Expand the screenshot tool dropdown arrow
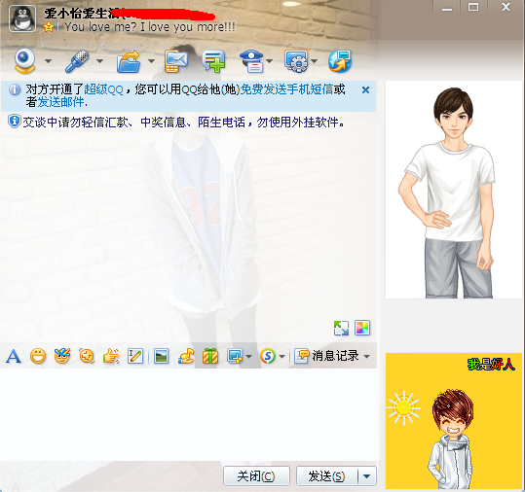The width and height of the screenshot is (525, 492). pos(248,357)
